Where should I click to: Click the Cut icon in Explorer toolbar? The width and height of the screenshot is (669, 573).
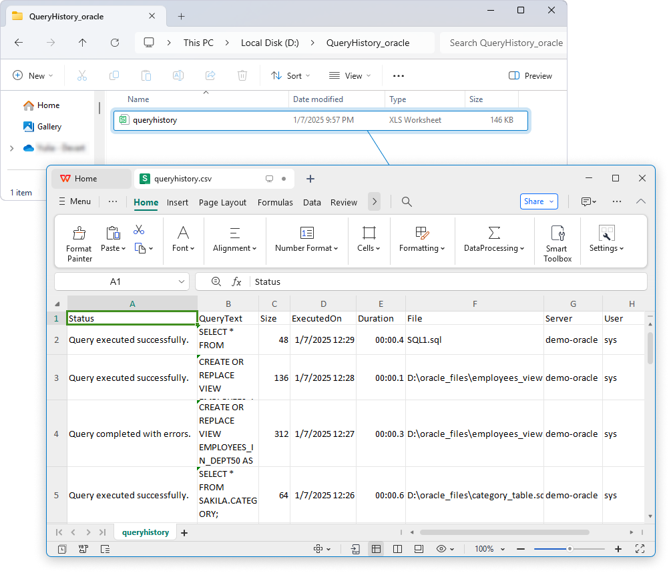pyautogui.click(x=82, y=75)
